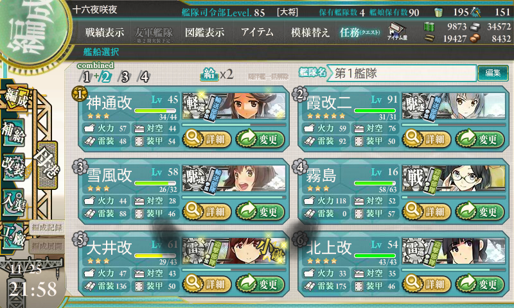Click the 母港 home port return icon

tap(48, 165)
